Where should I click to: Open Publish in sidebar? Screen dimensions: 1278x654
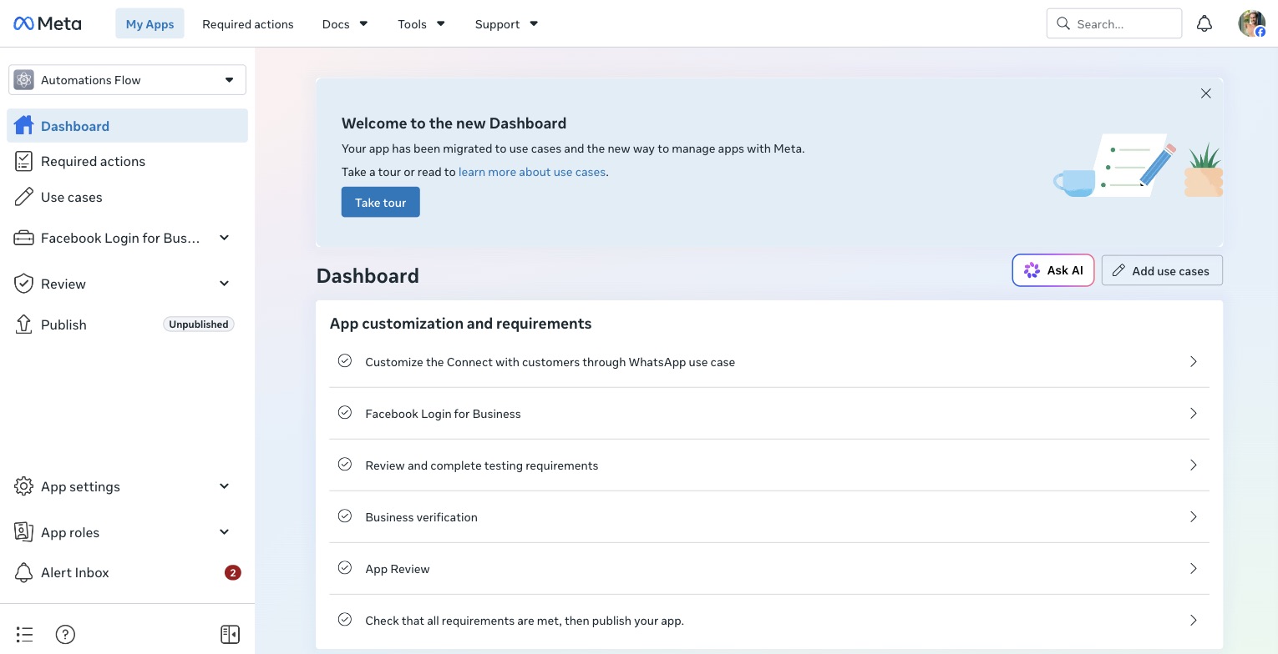(127, 324)
